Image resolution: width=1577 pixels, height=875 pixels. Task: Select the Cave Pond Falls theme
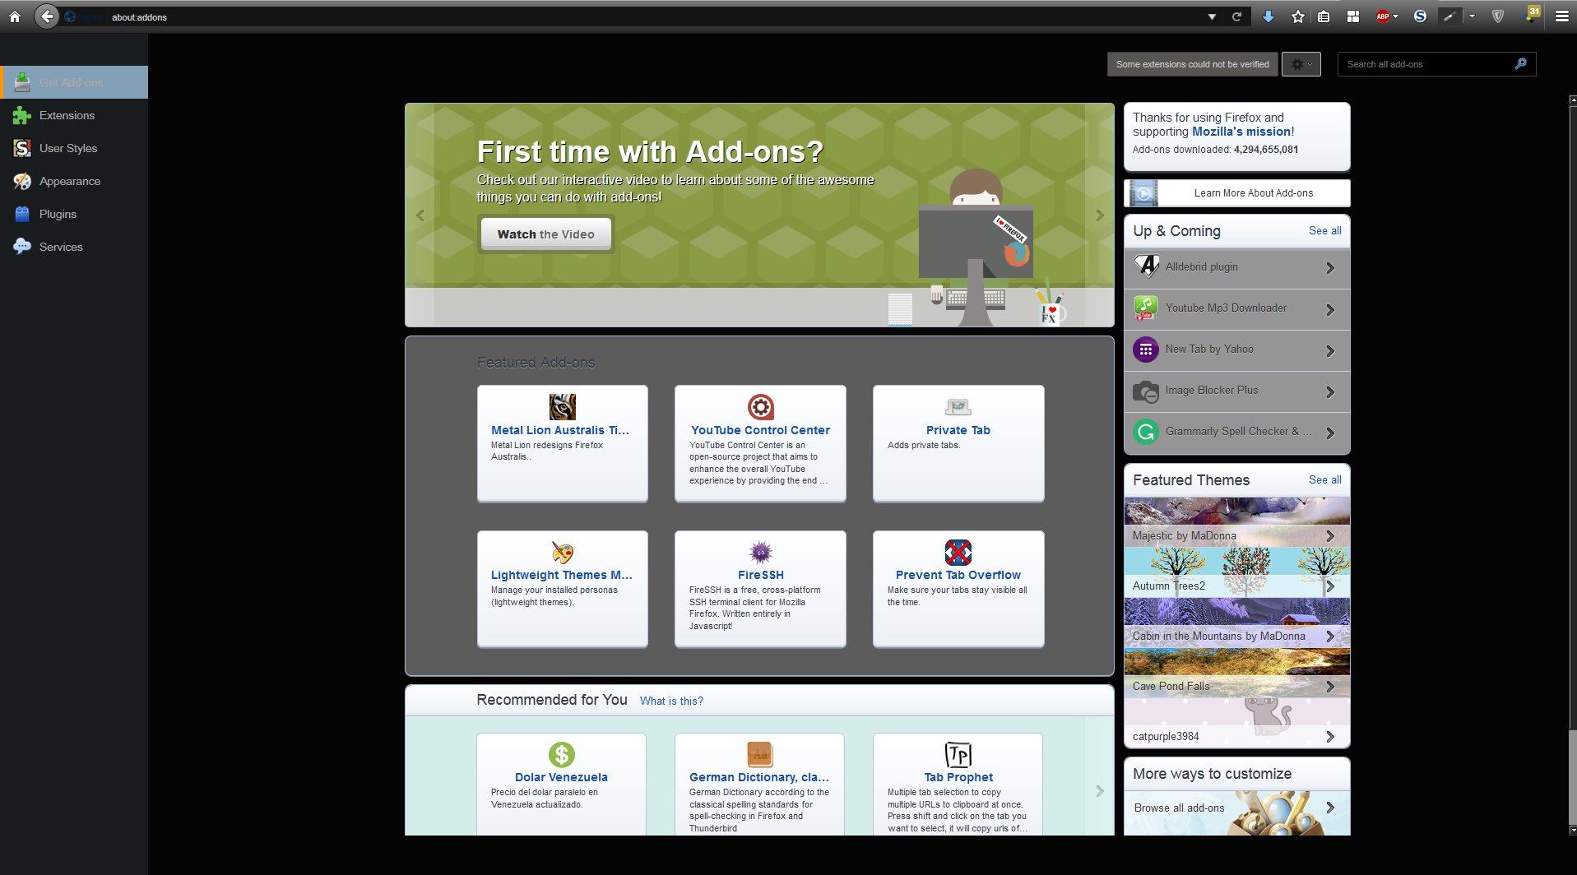coord(1237,673)
